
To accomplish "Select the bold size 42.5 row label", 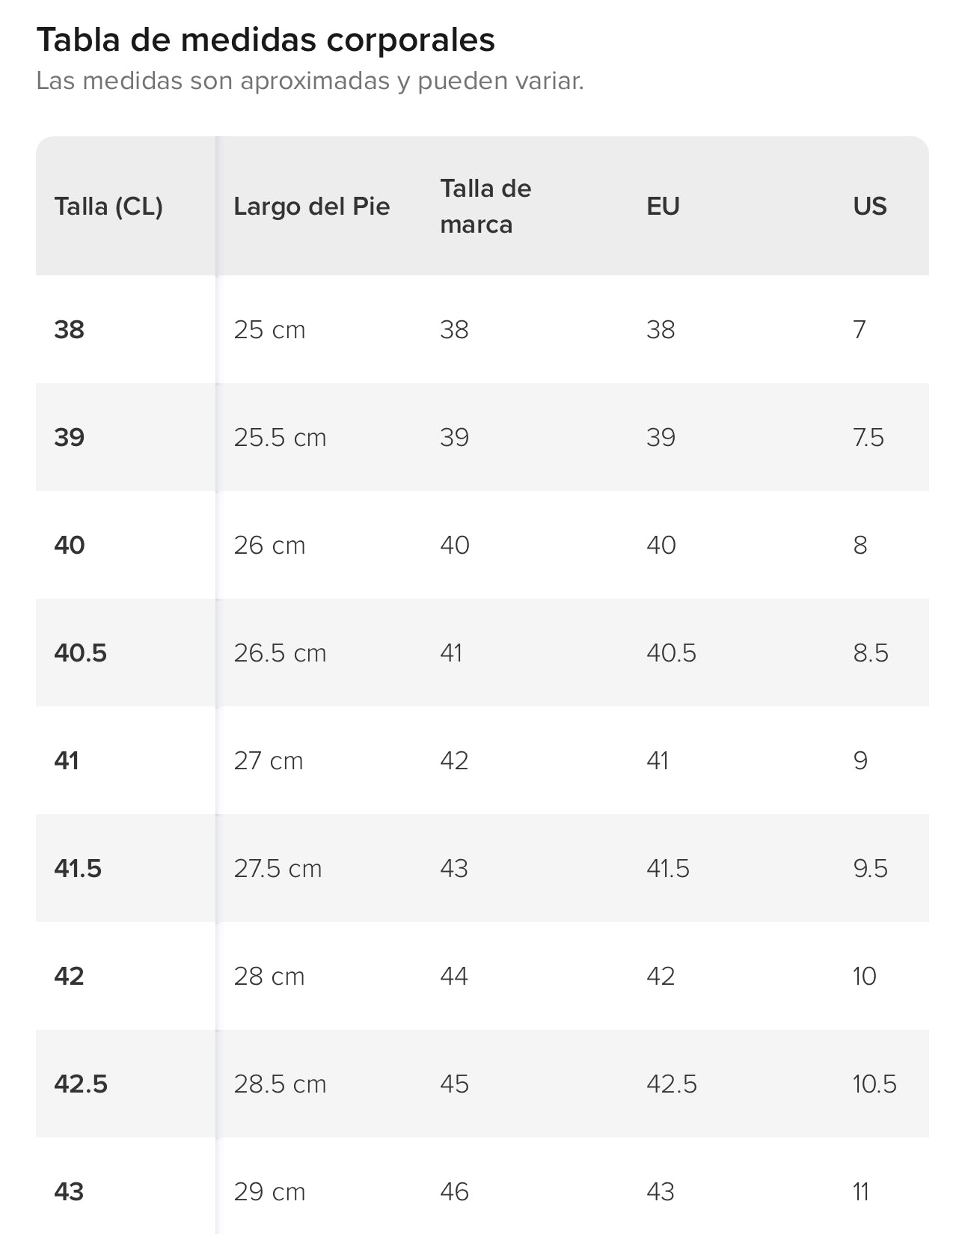I will coord(81,1084).
